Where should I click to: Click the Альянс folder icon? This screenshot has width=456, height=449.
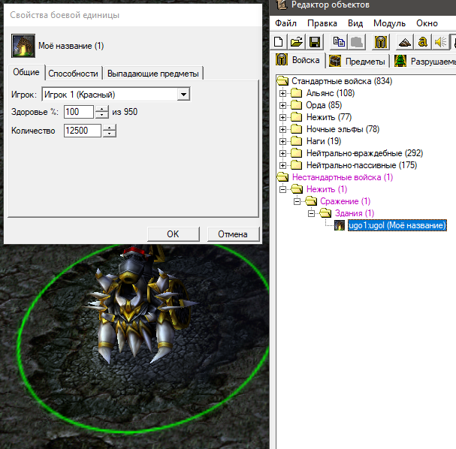click(297, 93)
